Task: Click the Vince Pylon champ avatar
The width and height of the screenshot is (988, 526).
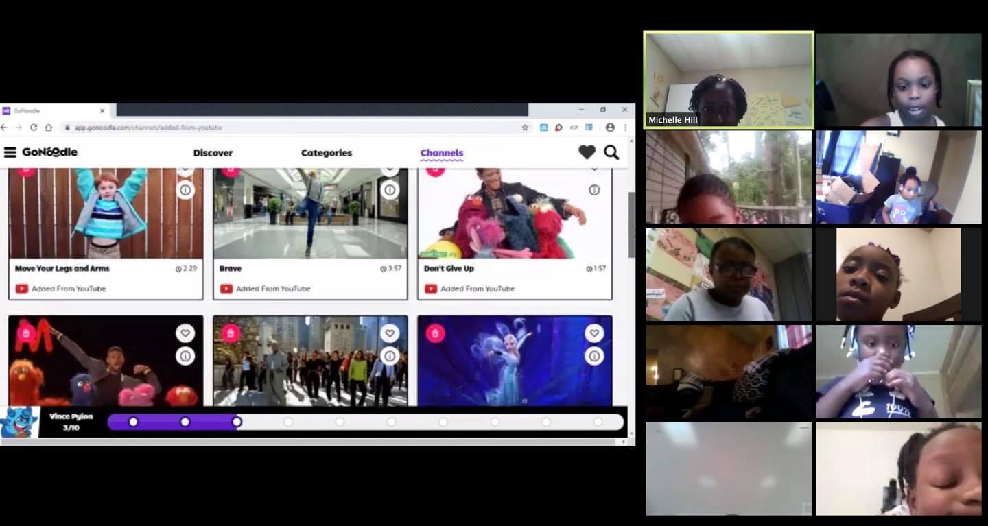Action: point(19,422)
